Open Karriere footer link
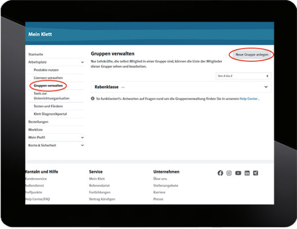The width and height of the screenshot is (297, 229). pos(159,192)
